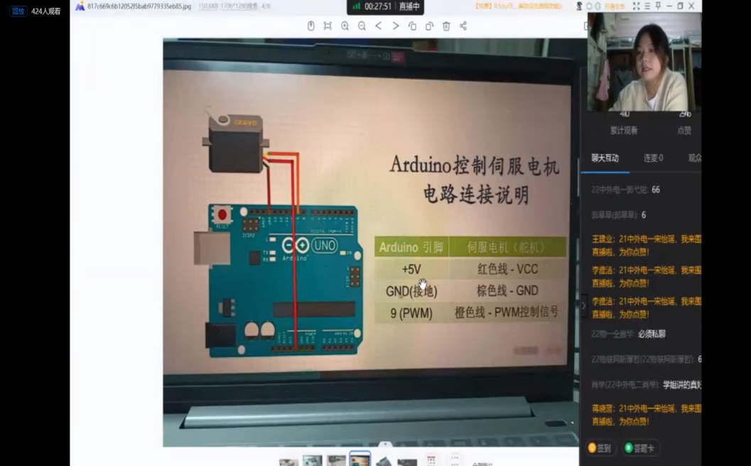Click the 'Arduino控制伺服电机' slide title

[474, 166]
